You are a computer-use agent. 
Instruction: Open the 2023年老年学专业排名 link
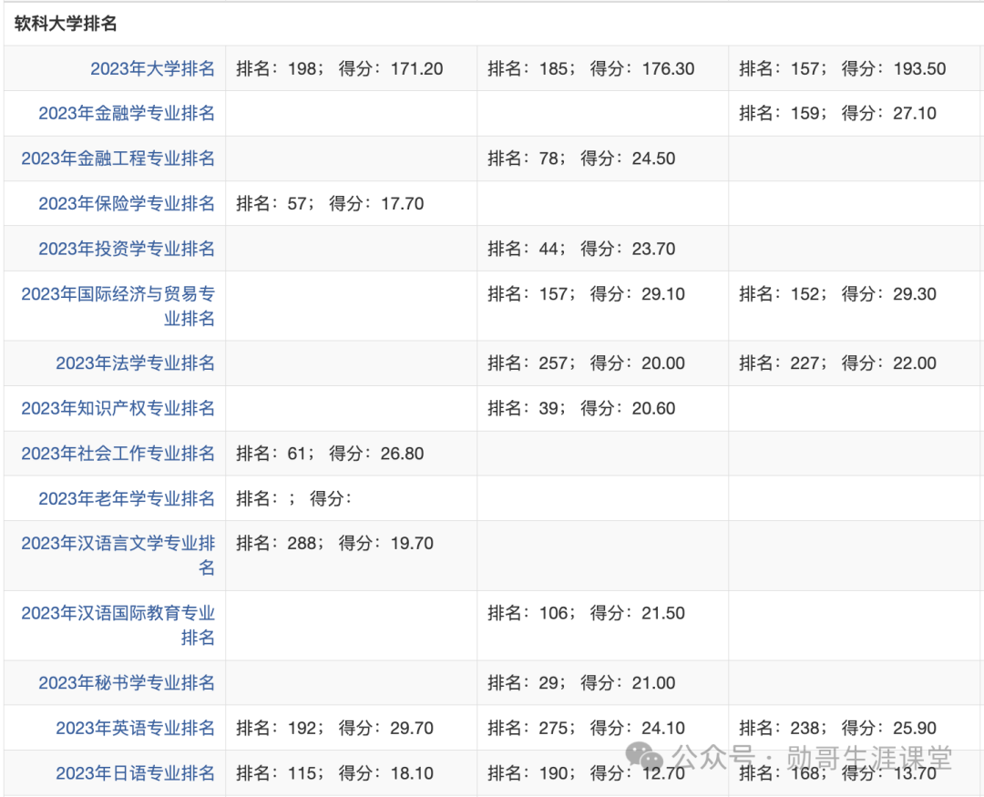point(127,499)
